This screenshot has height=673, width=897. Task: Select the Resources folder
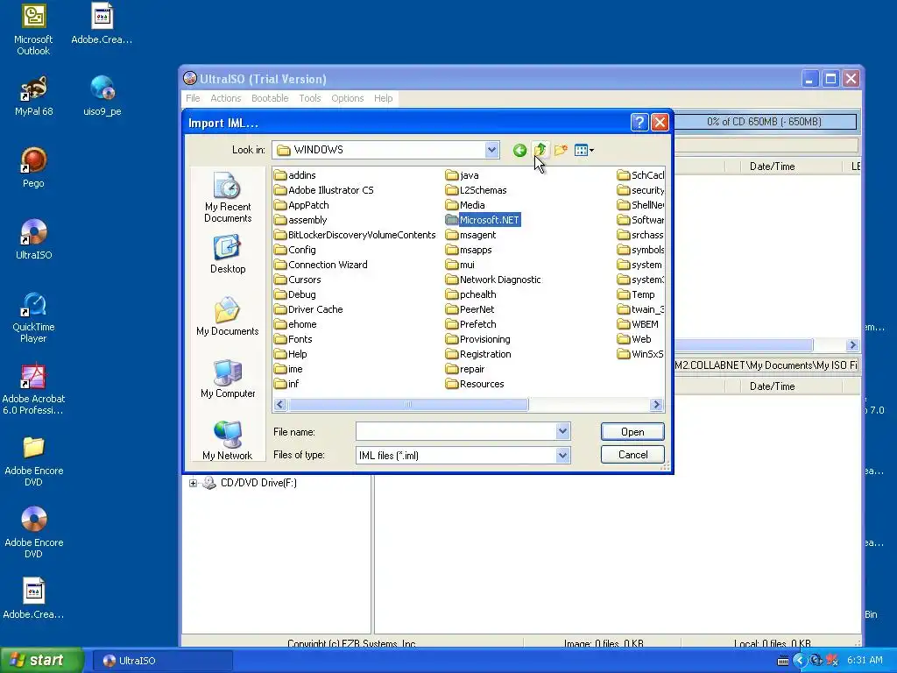click(475, 384)
